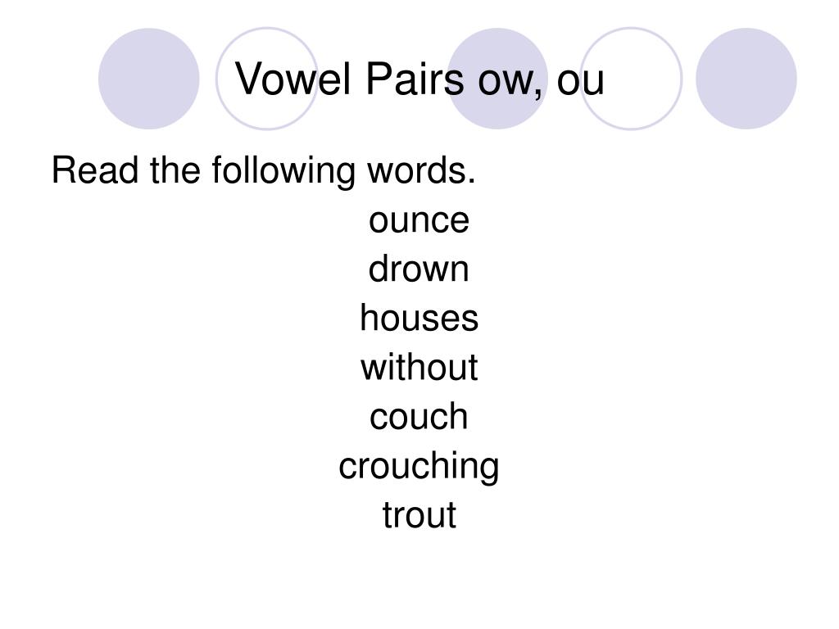Click the first filled lavender circle

point(149,79)
